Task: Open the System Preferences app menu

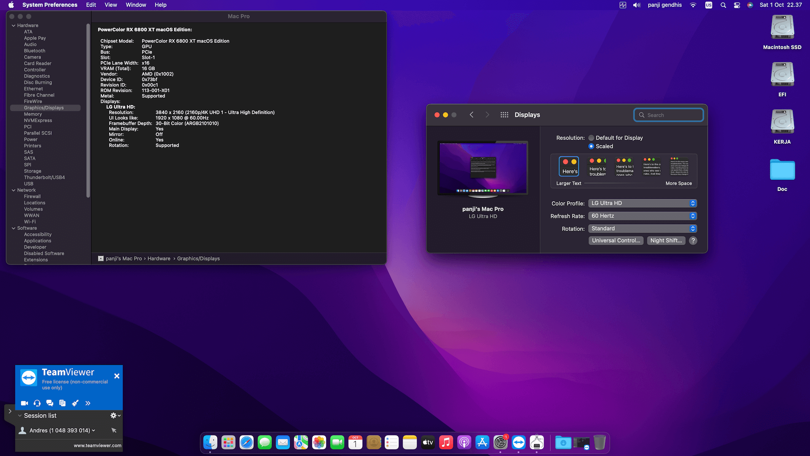Action: pyautogui.click(x=50, y=5)
